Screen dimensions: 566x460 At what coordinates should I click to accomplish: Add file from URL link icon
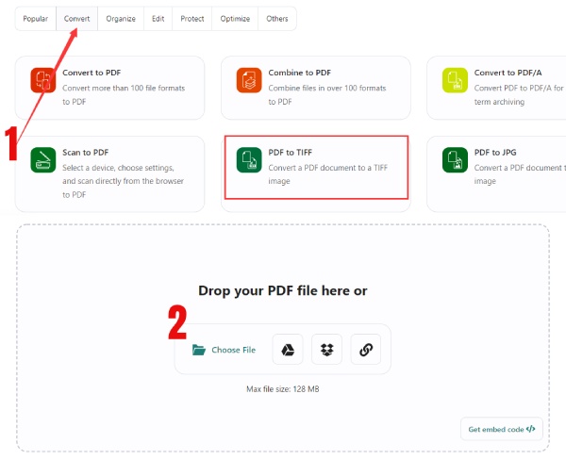coord(366,349)
